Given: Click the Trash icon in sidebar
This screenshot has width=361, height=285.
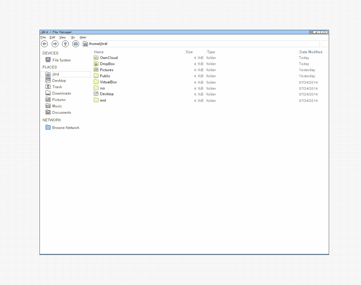Looking at the screenshot, I should pos(48,87).
